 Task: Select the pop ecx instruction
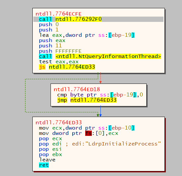pyautogui.click(x=51, y=139)
